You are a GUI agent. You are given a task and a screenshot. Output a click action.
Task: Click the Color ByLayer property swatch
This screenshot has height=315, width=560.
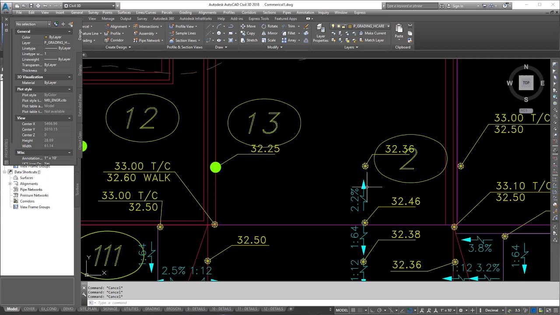(46, 37)
